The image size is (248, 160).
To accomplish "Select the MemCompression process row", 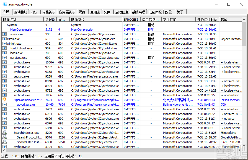I will tap(122, 30).
